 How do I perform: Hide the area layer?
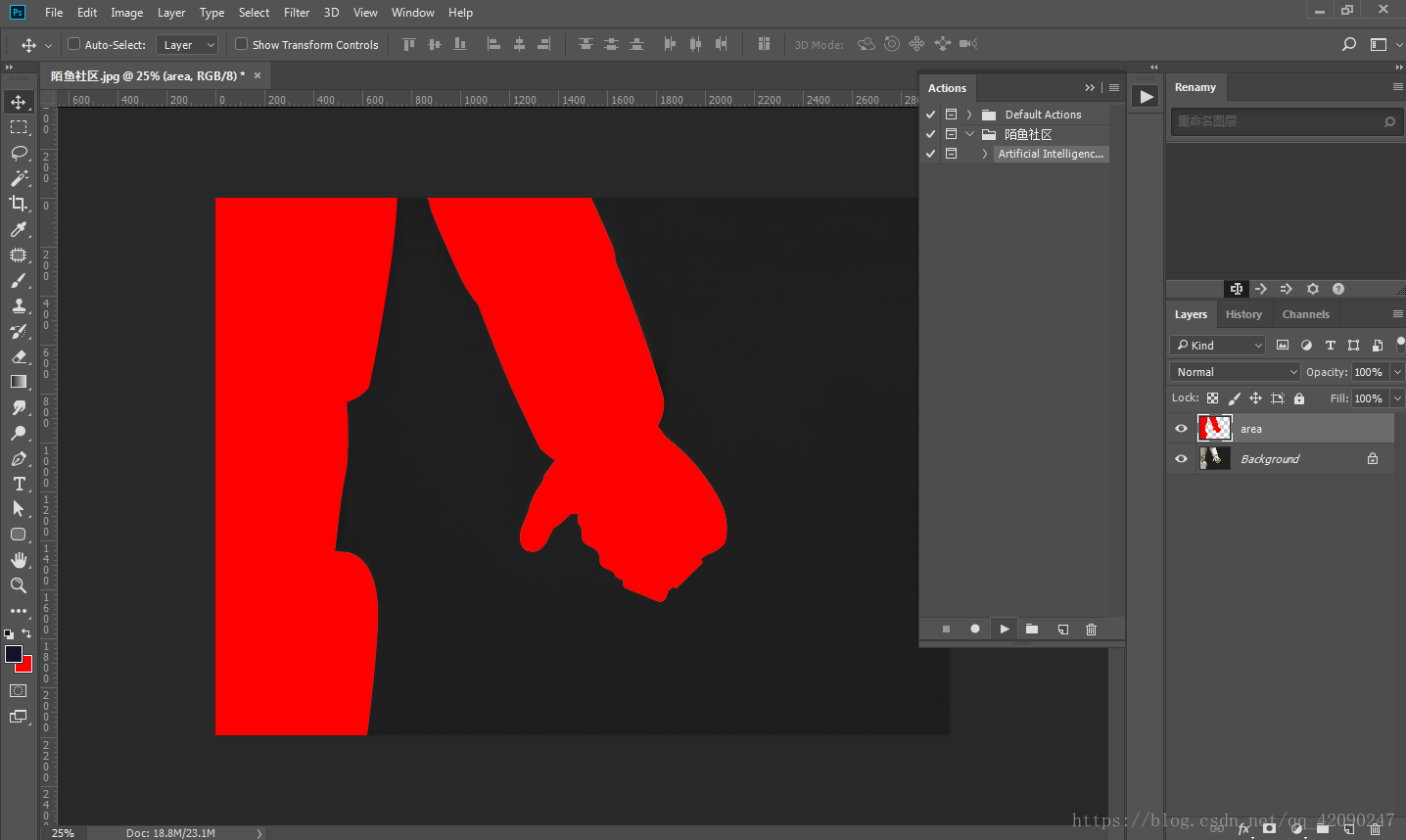coord(1181,429)
